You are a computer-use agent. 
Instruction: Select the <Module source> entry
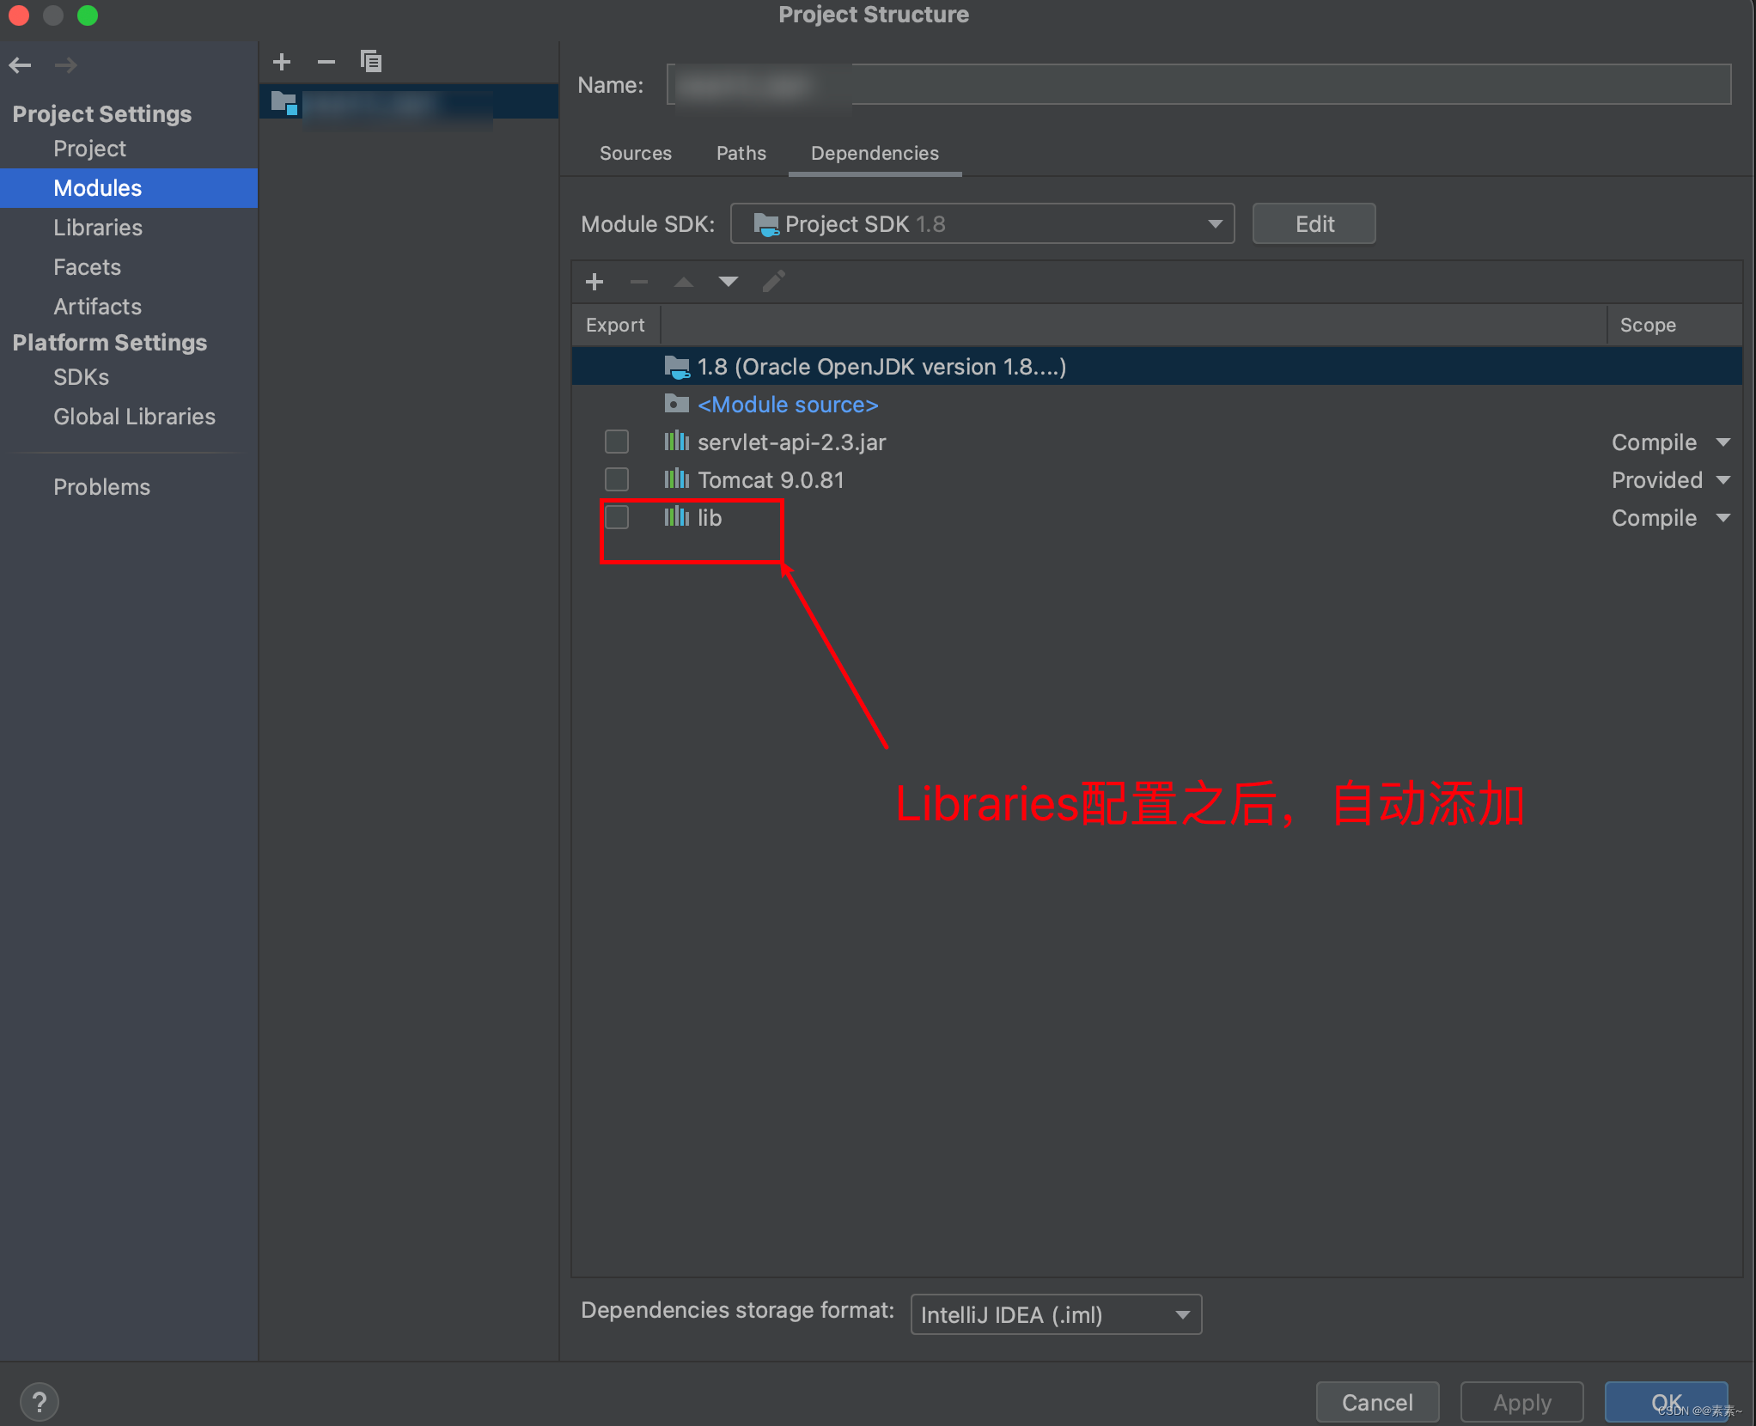pos(1156,405)
